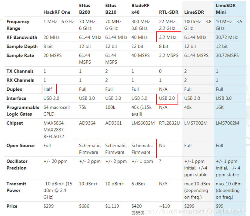This screenshot has height=216, width=250.
Task: Select the '6 dBm' transmit power cell
Action: (x=138, y=184)
